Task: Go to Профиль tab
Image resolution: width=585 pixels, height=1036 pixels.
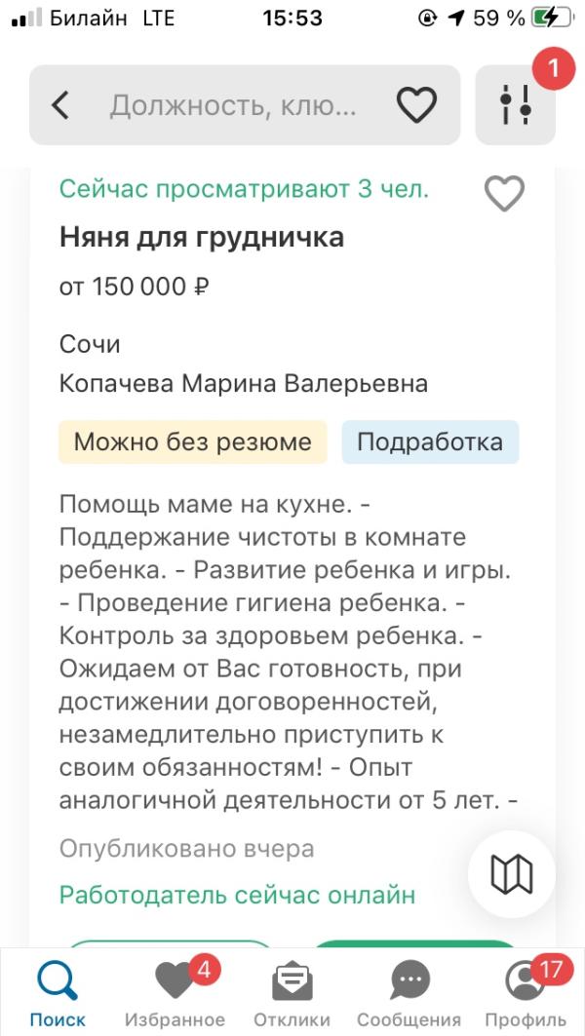Action: [x=526, y=993]
